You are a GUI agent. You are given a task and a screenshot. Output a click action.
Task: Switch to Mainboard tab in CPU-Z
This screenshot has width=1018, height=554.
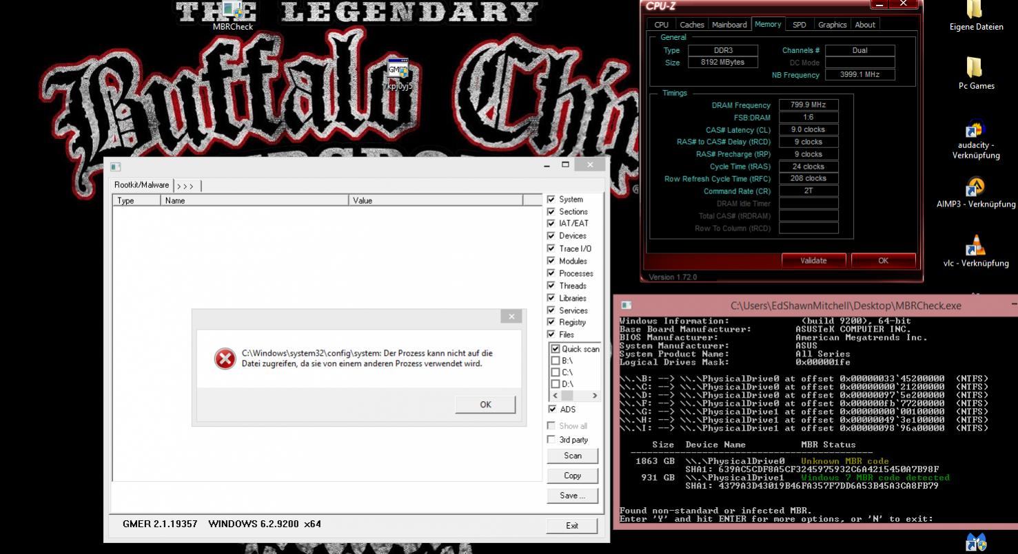click(x=729, y=25)
